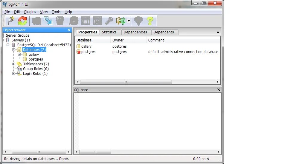Open help via the yellow question mark icon

pos(150,21)
